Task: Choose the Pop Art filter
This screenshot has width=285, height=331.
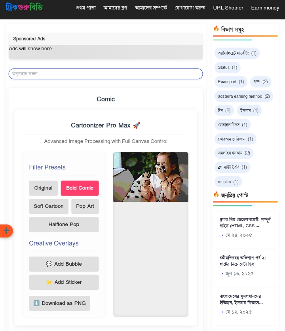Action: 85,206
